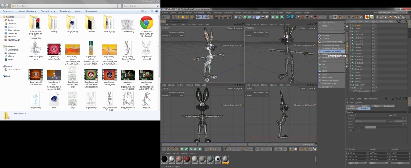Click Efecto de Peso entry
This screenshot has width=411, height=168.
click(x=331, y=87)
